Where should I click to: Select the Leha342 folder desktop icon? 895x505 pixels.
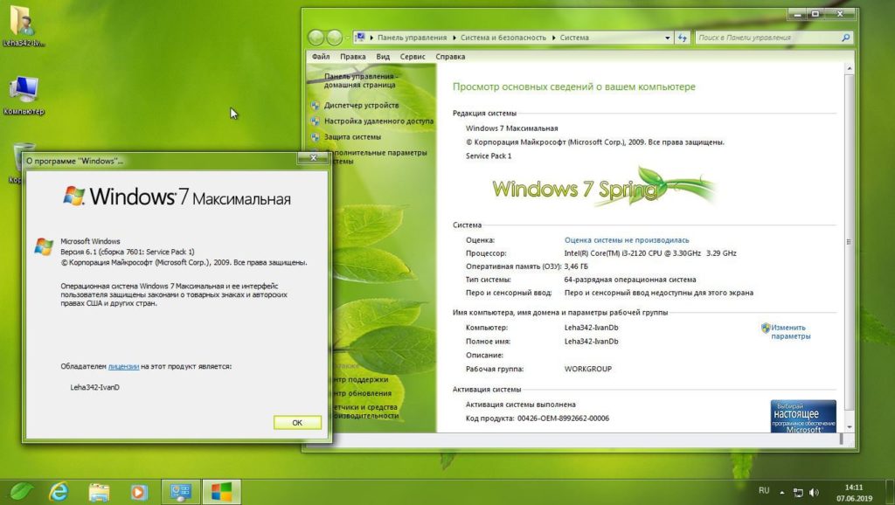[24, 25]
